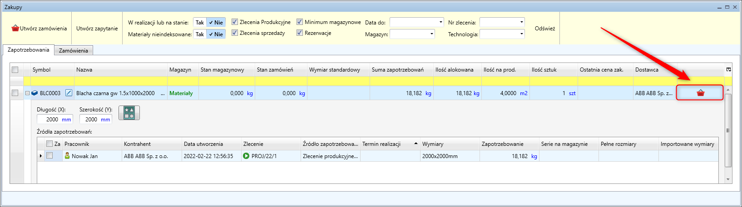Switch to the Zamówienia tab

74,51
